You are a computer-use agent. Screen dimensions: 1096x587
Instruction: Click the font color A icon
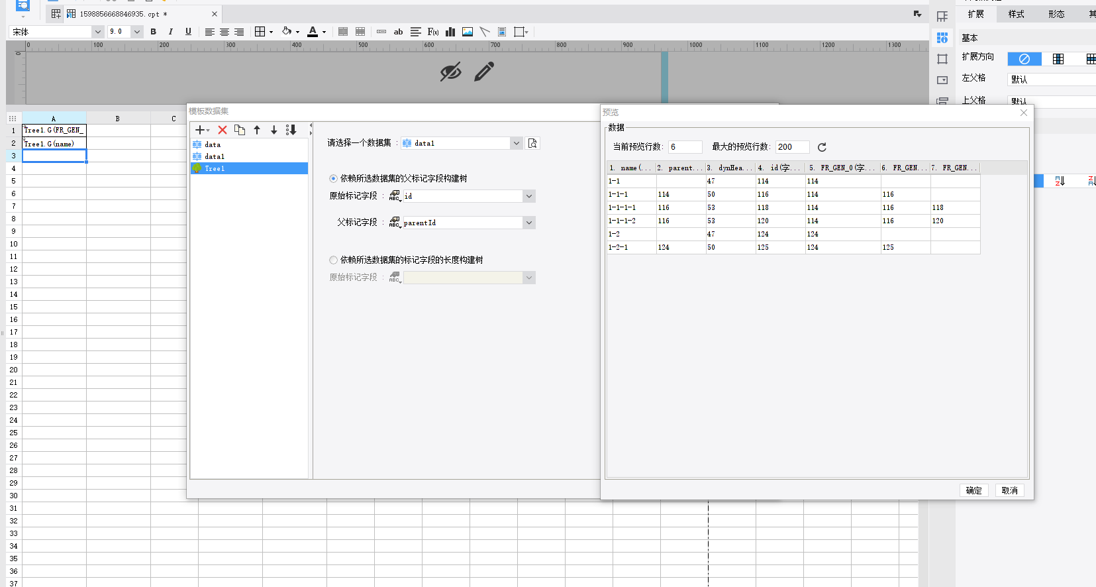point(313,32)
